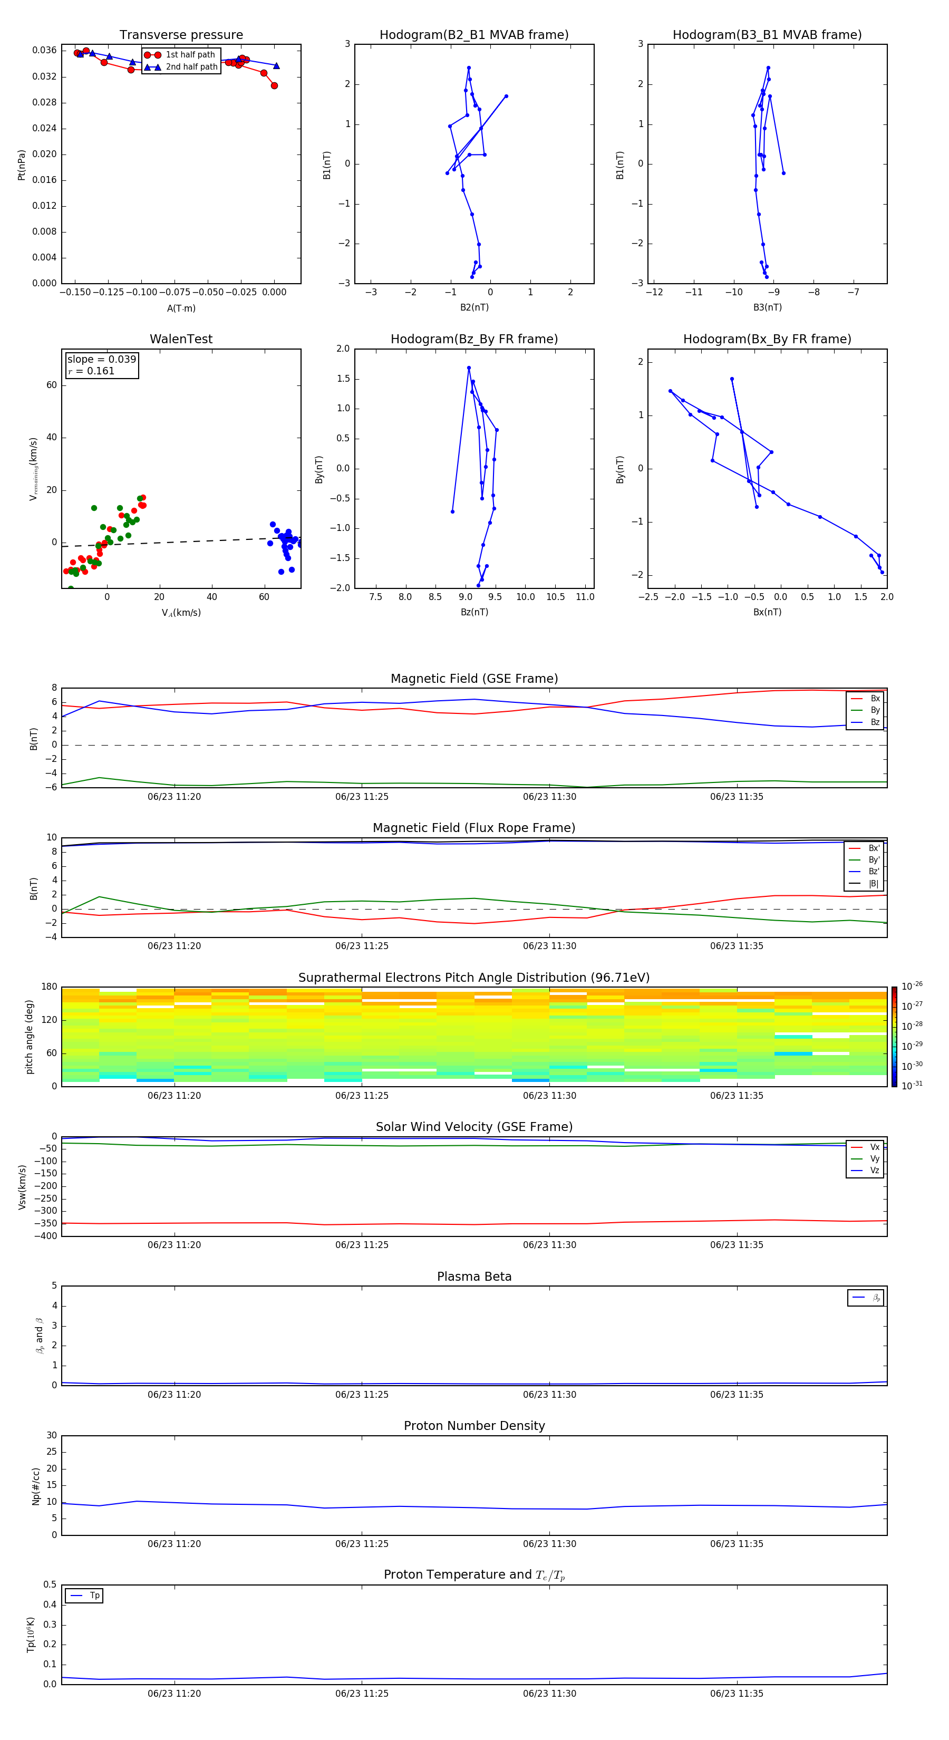The width and height of the screenshot is (949, 1740).
Task: Click the Suprathermal Electrons Pitch Angle Distribution title
Action: click(474, 978)
